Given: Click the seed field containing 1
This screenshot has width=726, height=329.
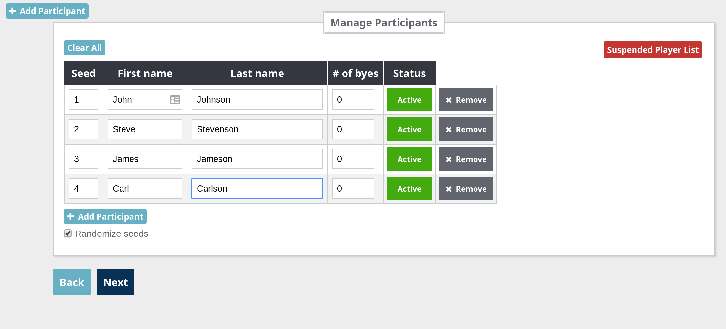Looking at the screenshot, I should coord(83,100).
